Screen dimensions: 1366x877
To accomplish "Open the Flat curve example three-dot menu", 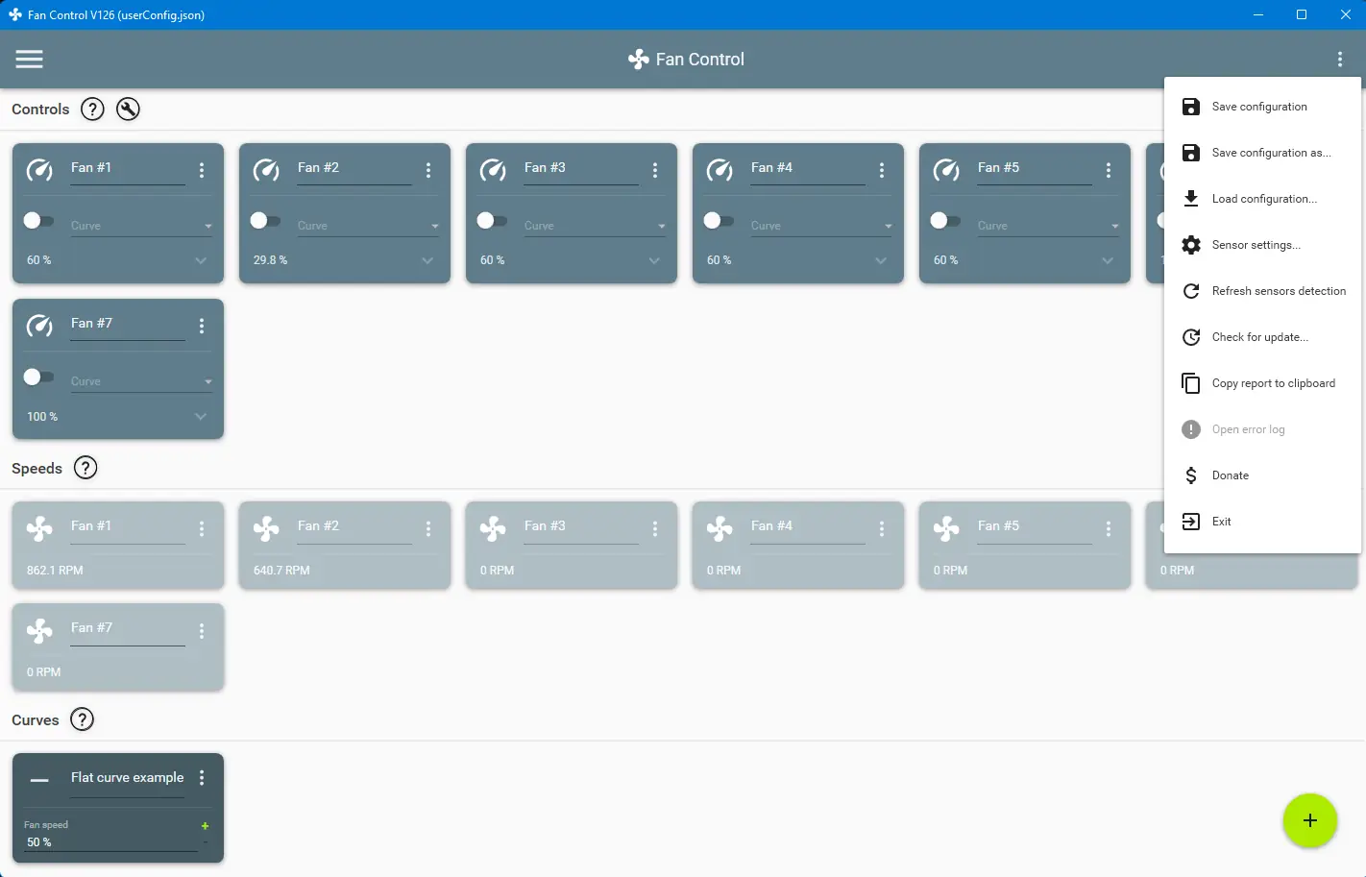I will click(202, 778).
